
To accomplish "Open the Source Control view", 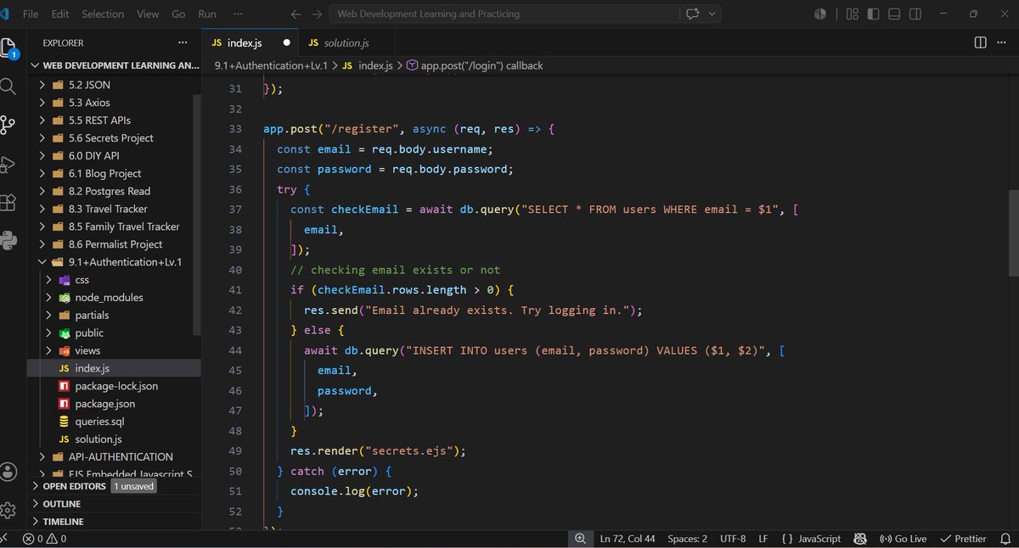I will pyautogui.click(x=8, y=125).
